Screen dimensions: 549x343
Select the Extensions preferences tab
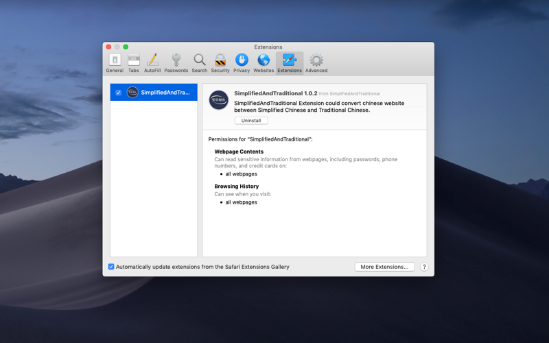tap(290, 63)
